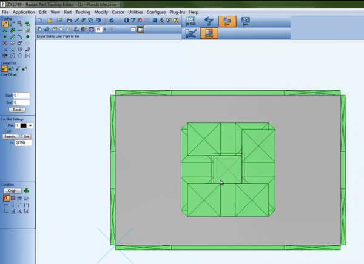Click the green move-arrows icon beside Origin

[x=27, y=191]
